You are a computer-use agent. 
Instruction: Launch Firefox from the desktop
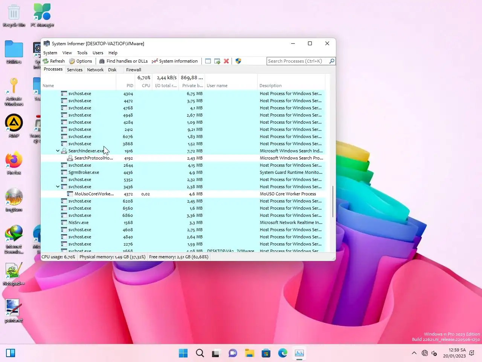(14, 163)
